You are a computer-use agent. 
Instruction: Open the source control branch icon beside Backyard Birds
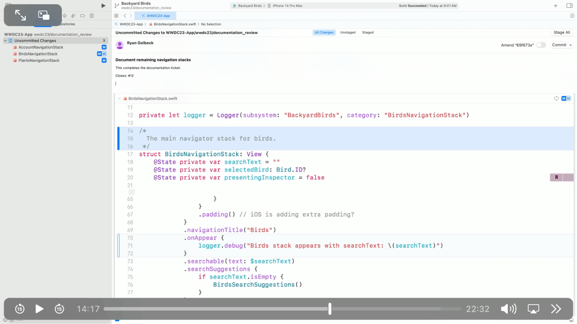tap(117, 6)
